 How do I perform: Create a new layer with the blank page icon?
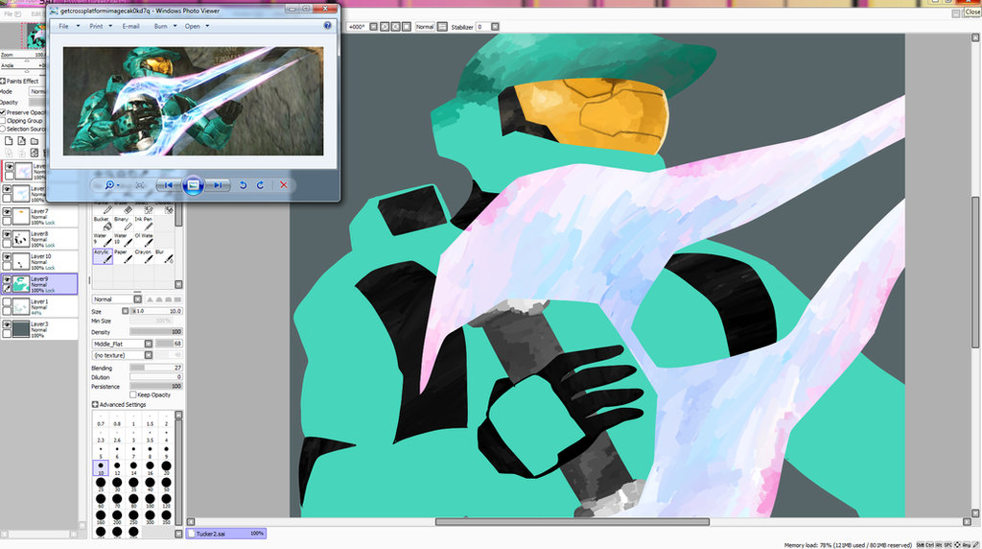(x=9, y=141)
